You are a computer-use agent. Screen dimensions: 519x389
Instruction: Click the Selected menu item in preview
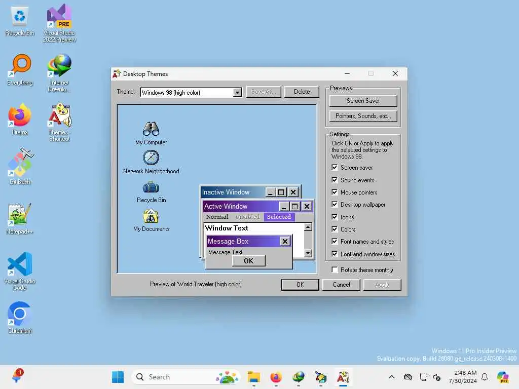(x=279, y=217)
